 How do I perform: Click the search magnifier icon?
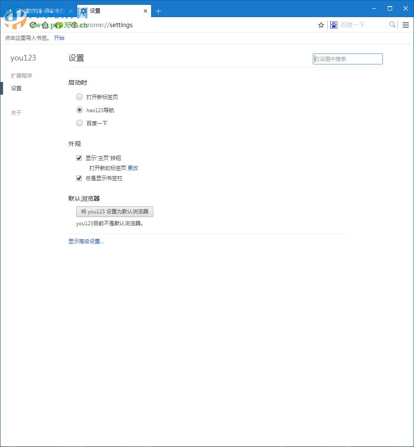[x=392, y=25]
